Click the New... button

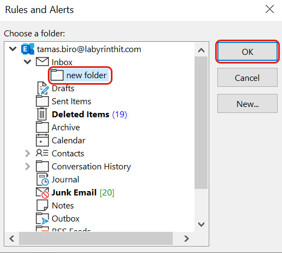pyautogui.click(x=247, y=104)
